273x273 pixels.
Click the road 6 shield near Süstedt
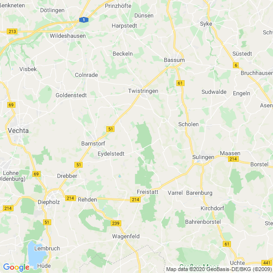click(x=236, y=65)
